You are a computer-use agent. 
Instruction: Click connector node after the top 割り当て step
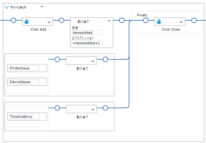121,20
